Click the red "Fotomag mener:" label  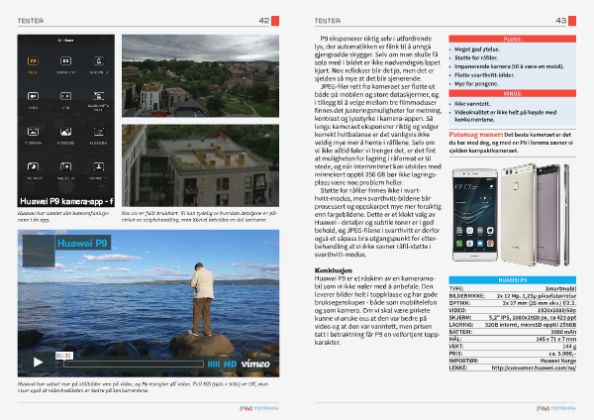tap(476, 135)
